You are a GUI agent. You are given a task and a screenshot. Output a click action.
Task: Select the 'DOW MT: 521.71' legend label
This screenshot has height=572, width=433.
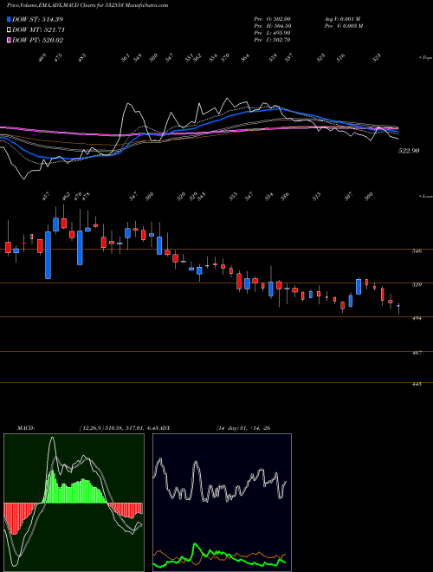click(39, 29)
